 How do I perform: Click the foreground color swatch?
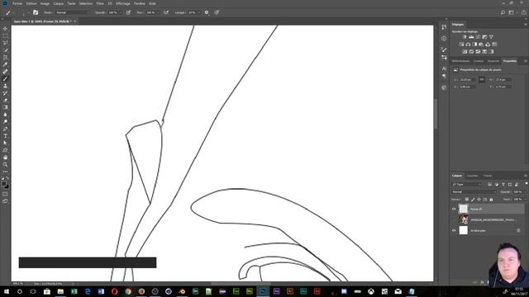(3, 184)
